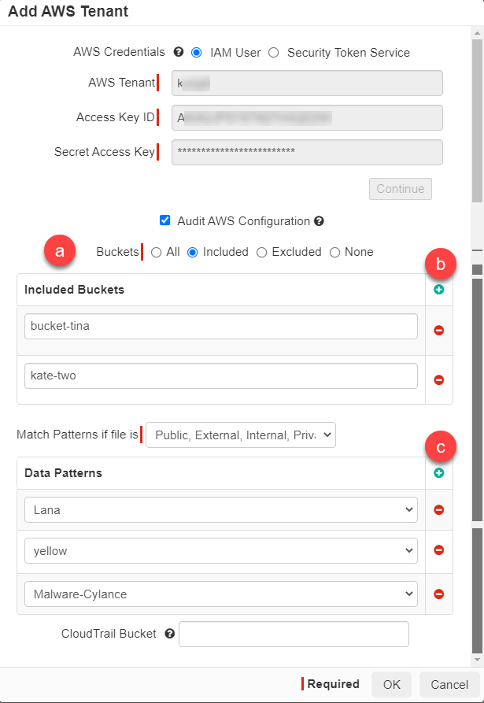Viewport: 484px width, 703px height.
Task: Remove the yellow data pattern
Action: pos(439,550)
